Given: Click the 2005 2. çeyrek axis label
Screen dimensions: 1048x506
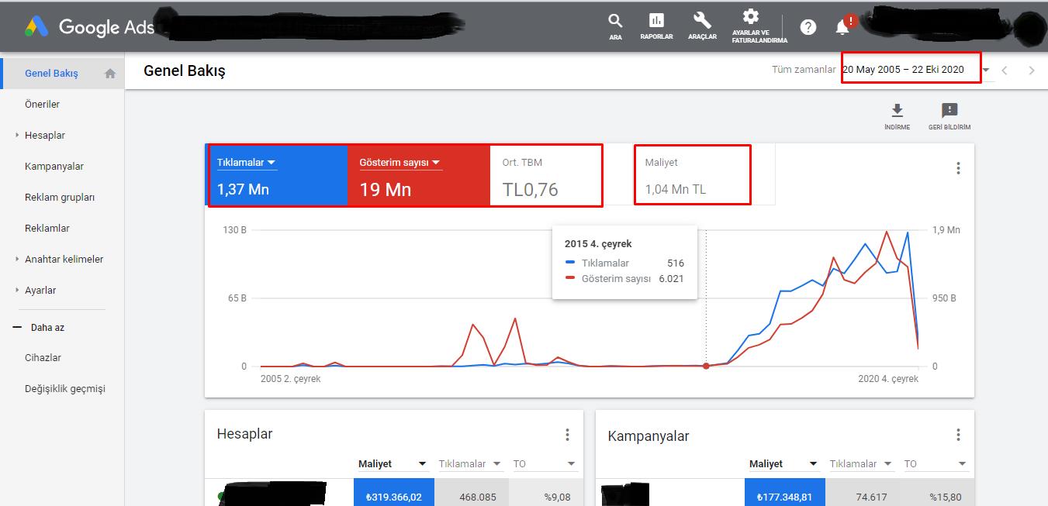Looking at the screenshot, I should (291, 379).
